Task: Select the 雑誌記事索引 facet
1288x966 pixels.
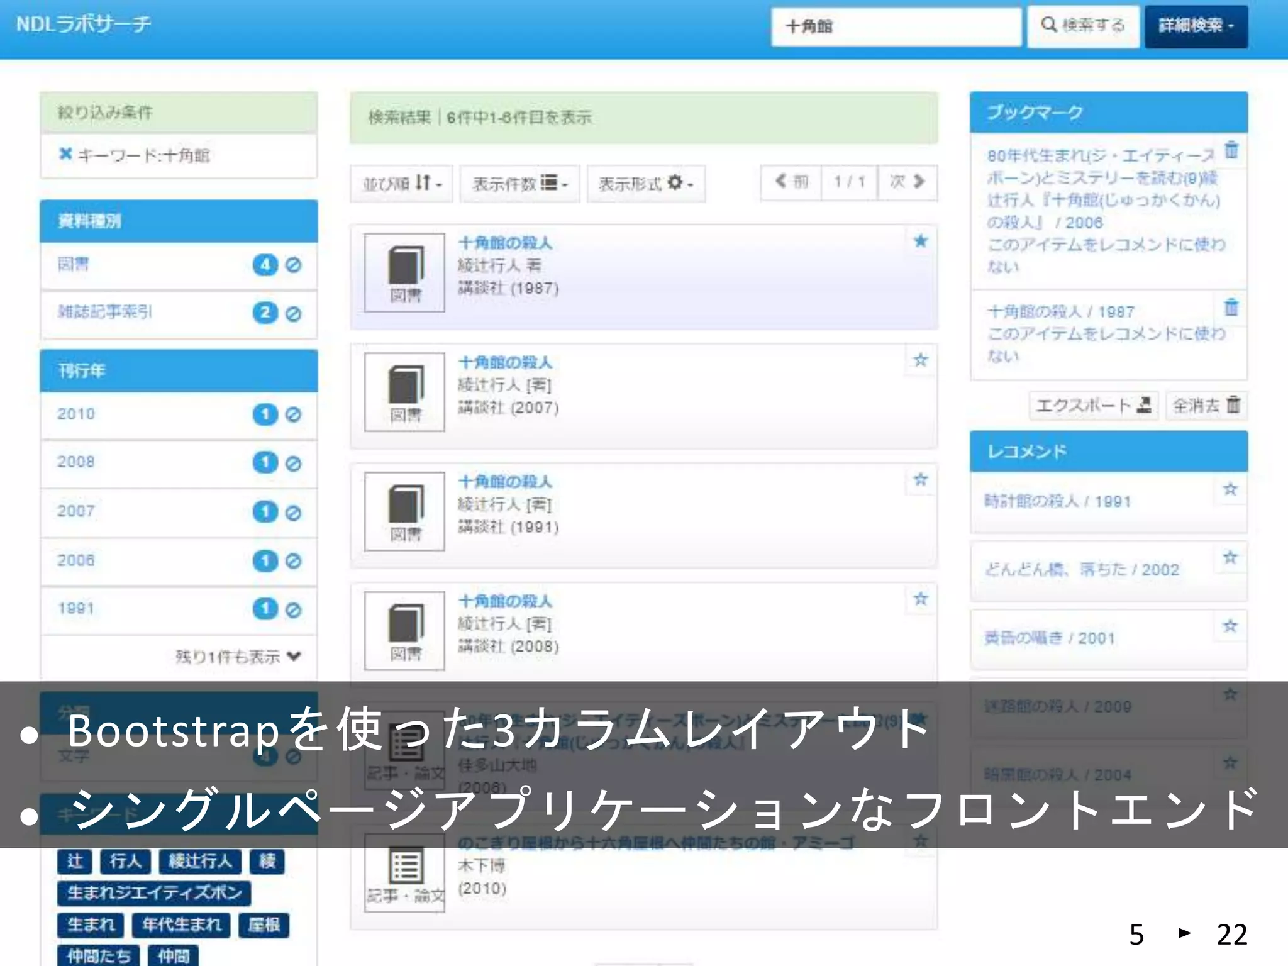Action: coord(105,312)
